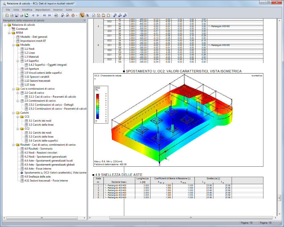The height and width of the screenshot is (227, 284).
Task: Open the Impostazioni menu
Action: click(43, 10)
